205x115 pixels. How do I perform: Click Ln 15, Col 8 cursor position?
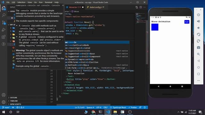(x=79, y=107)
